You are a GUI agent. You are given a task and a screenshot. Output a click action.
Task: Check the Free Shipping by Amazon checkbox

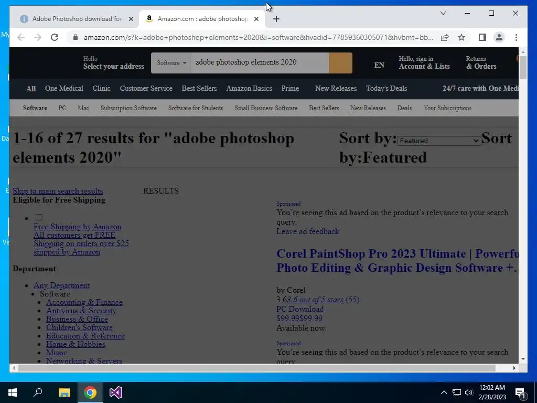click(39, 218)
